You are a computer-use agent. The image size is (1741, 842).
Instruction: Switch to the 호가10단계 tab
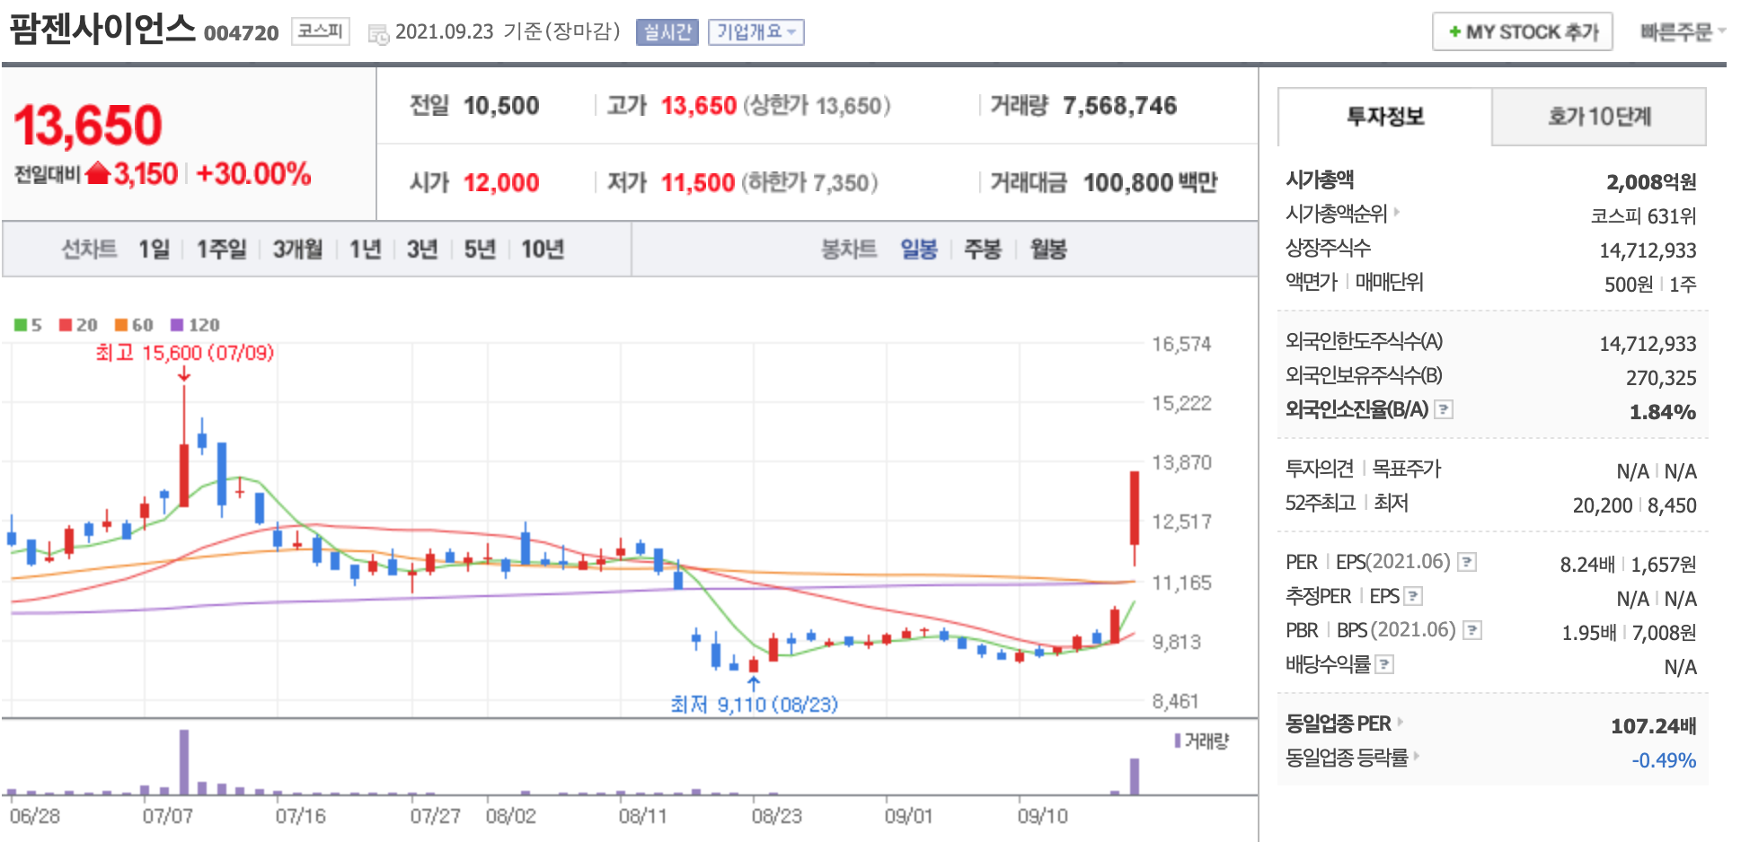[1599, 117]
